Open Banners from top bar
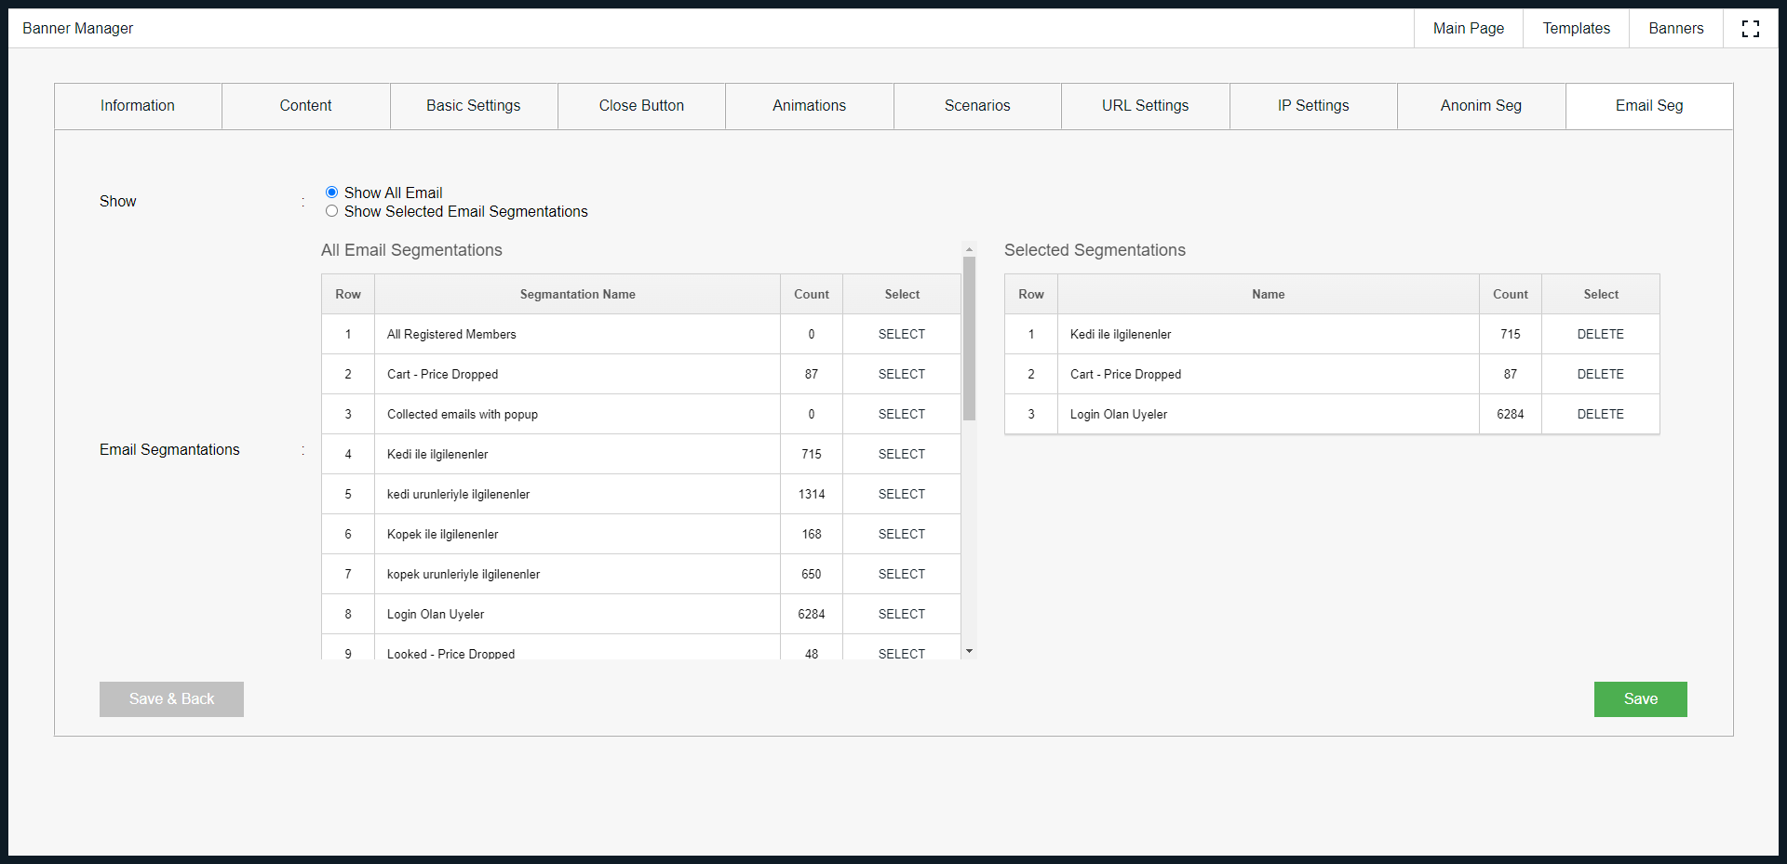The image size is (1787, 864). pyautogui.click(x=1676, y=29)
